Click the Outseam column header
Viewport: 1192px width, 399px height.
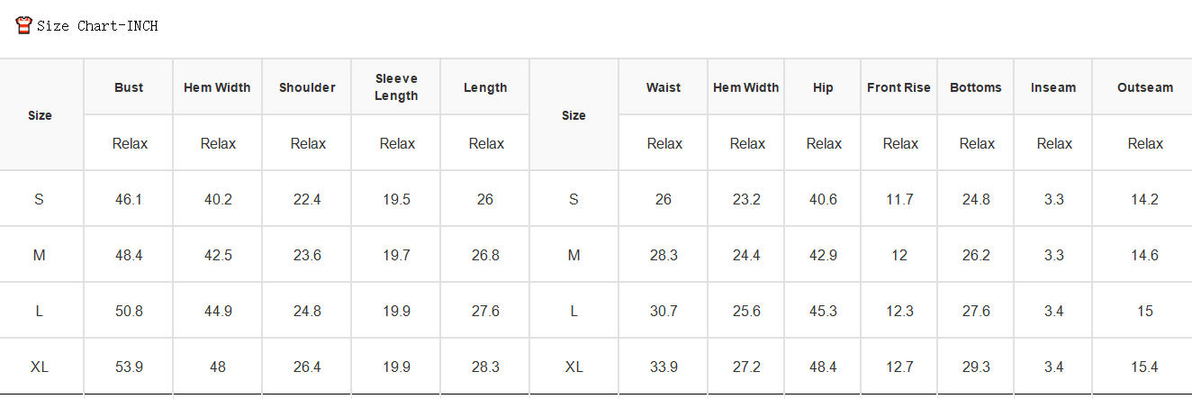(1145, 87)
